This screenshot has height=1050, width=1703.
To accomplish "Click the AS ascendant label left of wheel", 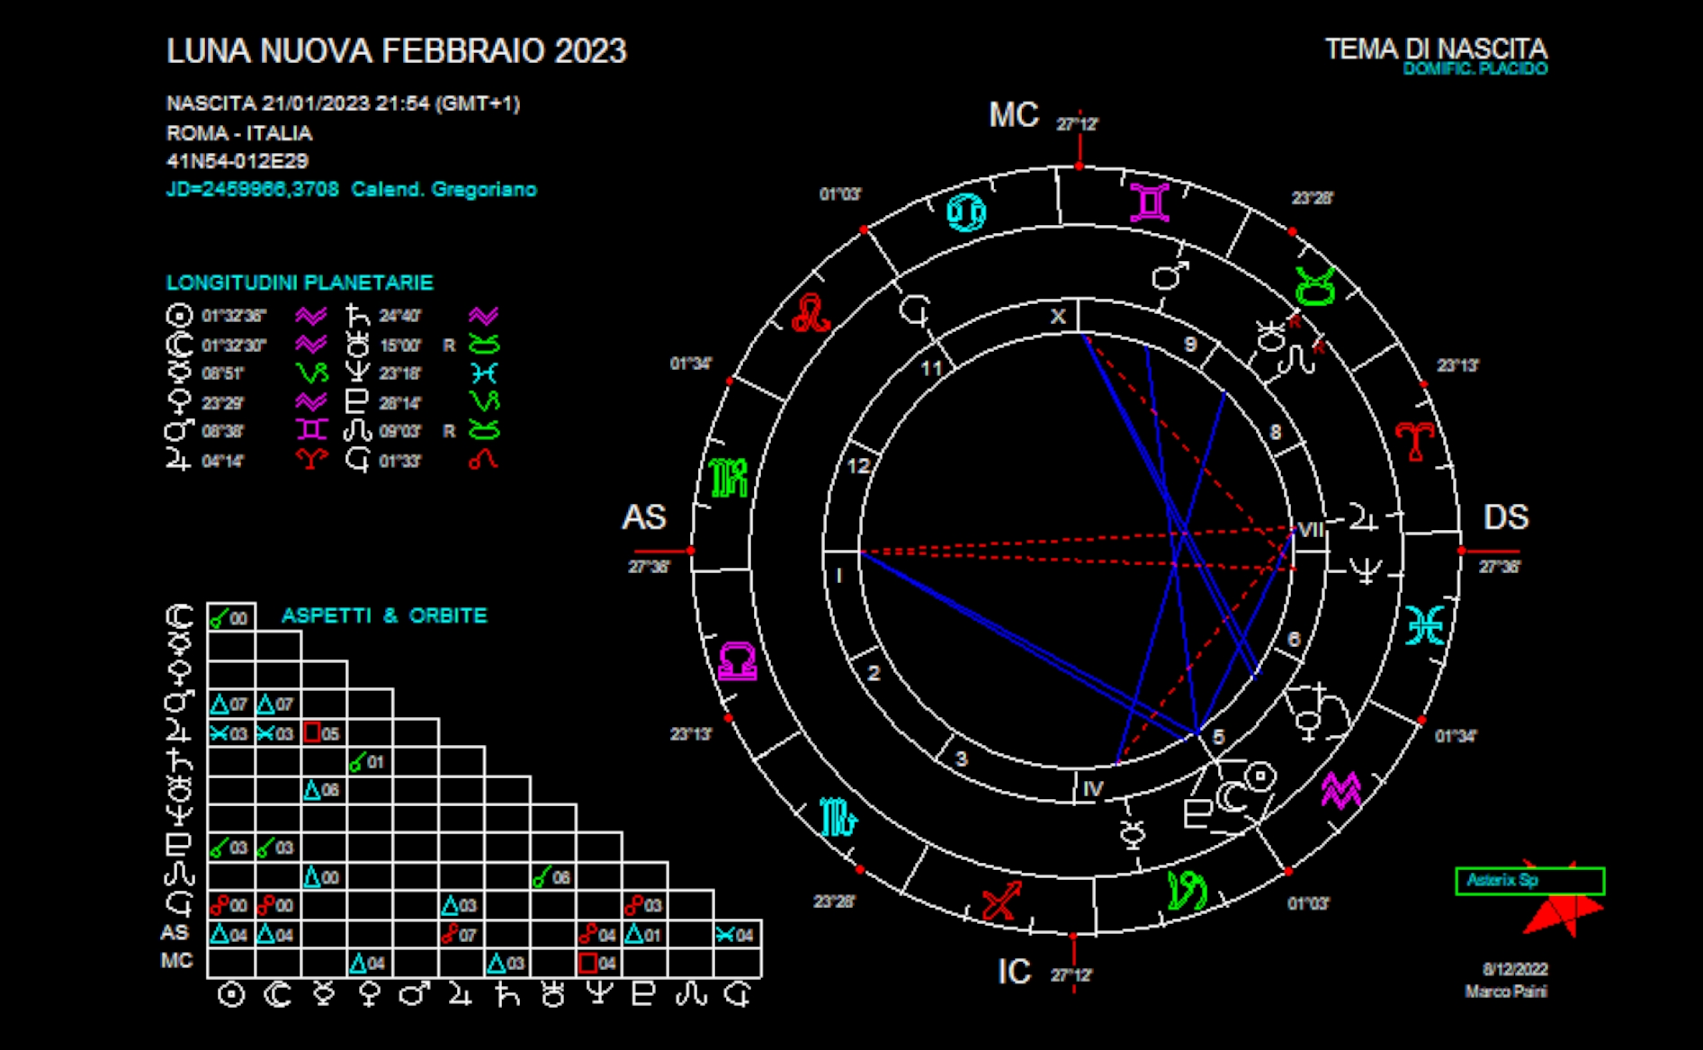I will click(644, 517).
